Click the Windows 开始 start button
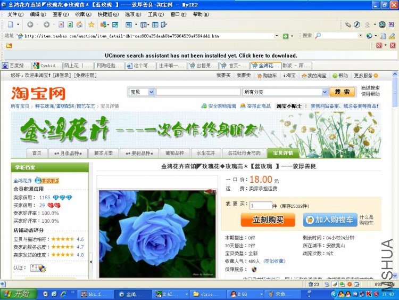Image resolution: width=399 pixels, height=300 pixels. pos(18,294)
